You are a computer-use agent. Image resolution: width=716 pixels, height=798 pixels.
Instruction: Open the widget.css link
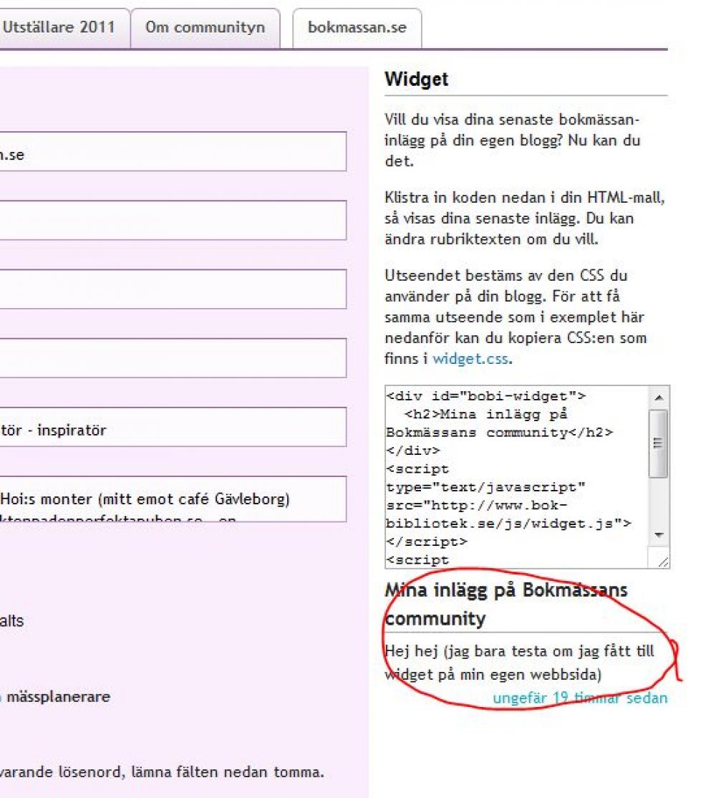tap(470, 360)
